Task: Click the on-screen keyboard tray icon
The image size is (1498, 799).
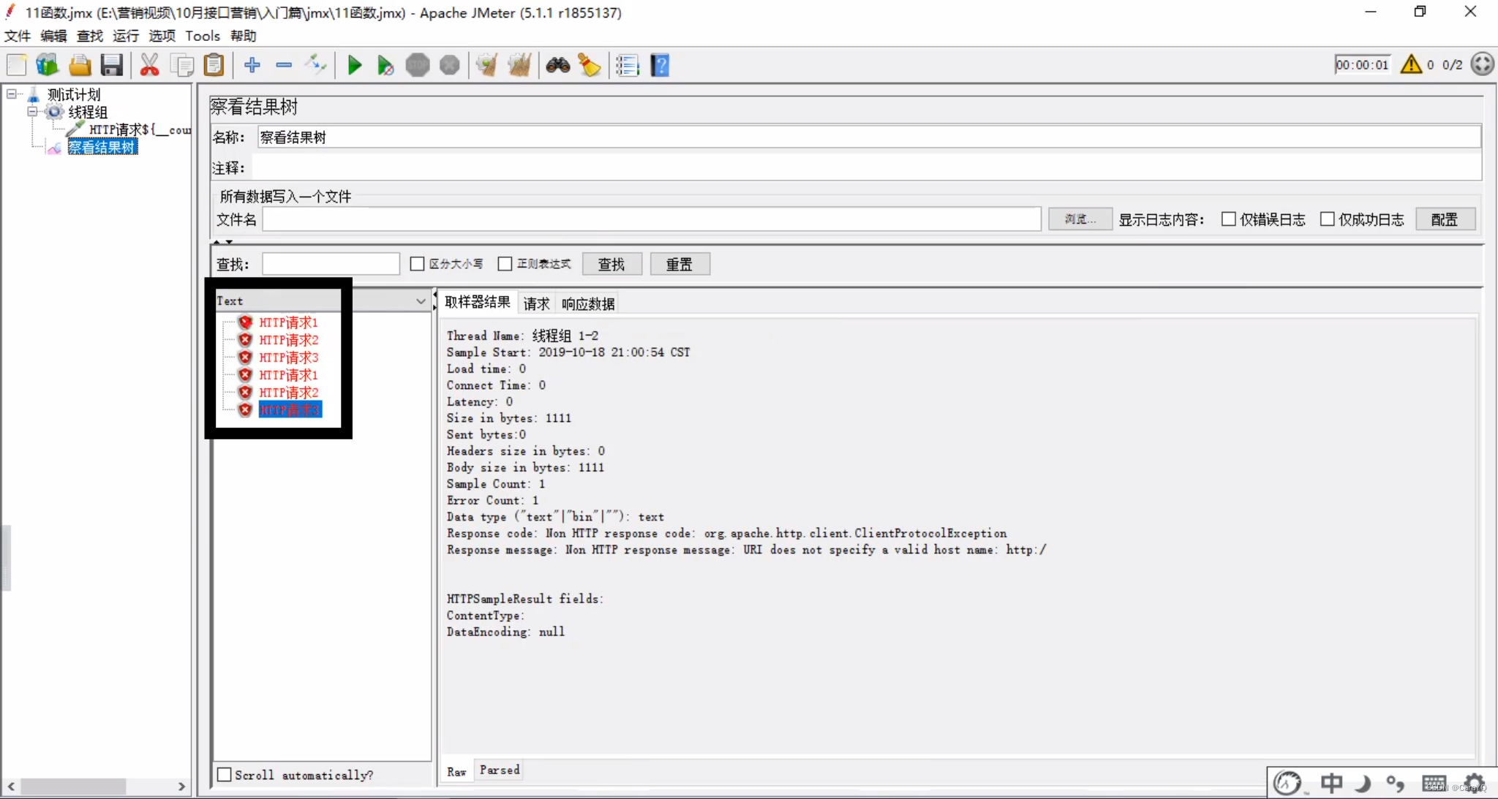Action: coord(1434,783)
